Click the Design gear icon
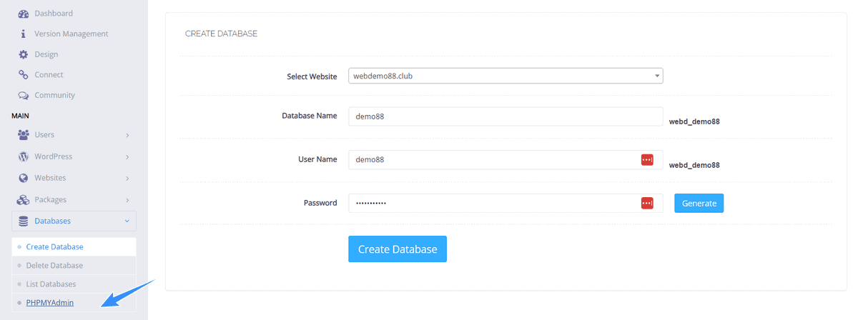Image resolution: width=858 pixels, height=320 pixels. (x=23, y=54)
